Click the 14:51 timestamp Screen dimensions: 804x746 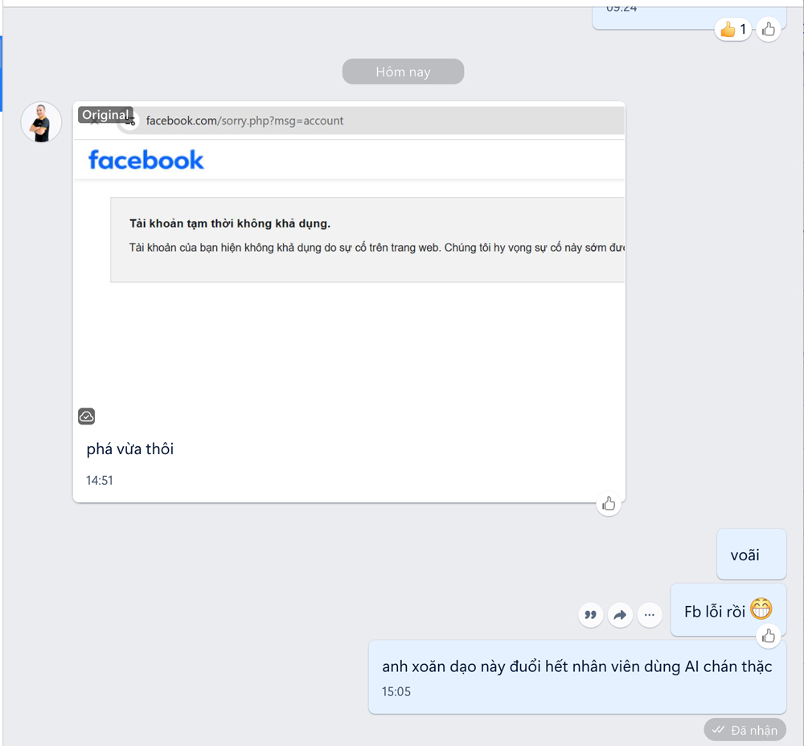(99, 481)
